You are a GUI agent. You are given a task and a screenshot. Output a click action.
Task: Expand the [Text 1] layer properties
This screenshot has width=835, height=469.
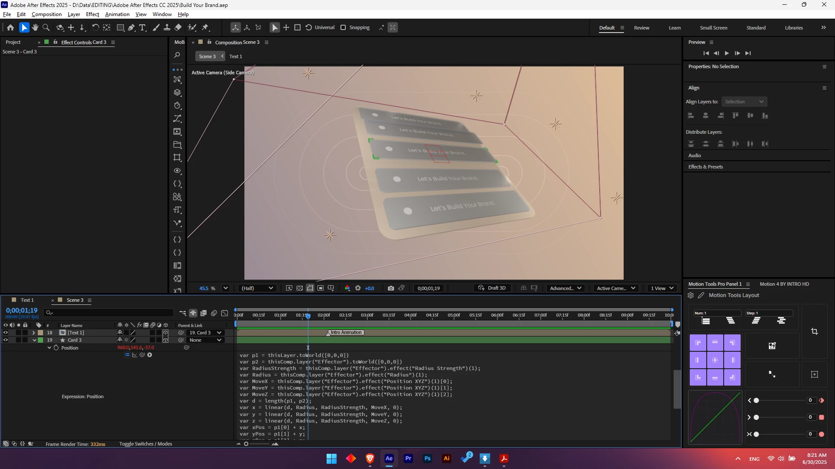click(x=33, y=333)
